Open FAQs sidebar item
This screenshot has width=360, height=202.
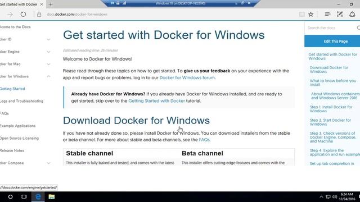[x=4, y=113]
